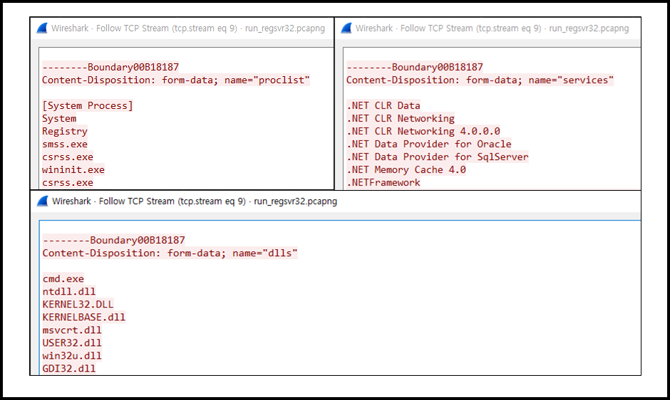Click title bar of the services stream window

pos(492,28)
